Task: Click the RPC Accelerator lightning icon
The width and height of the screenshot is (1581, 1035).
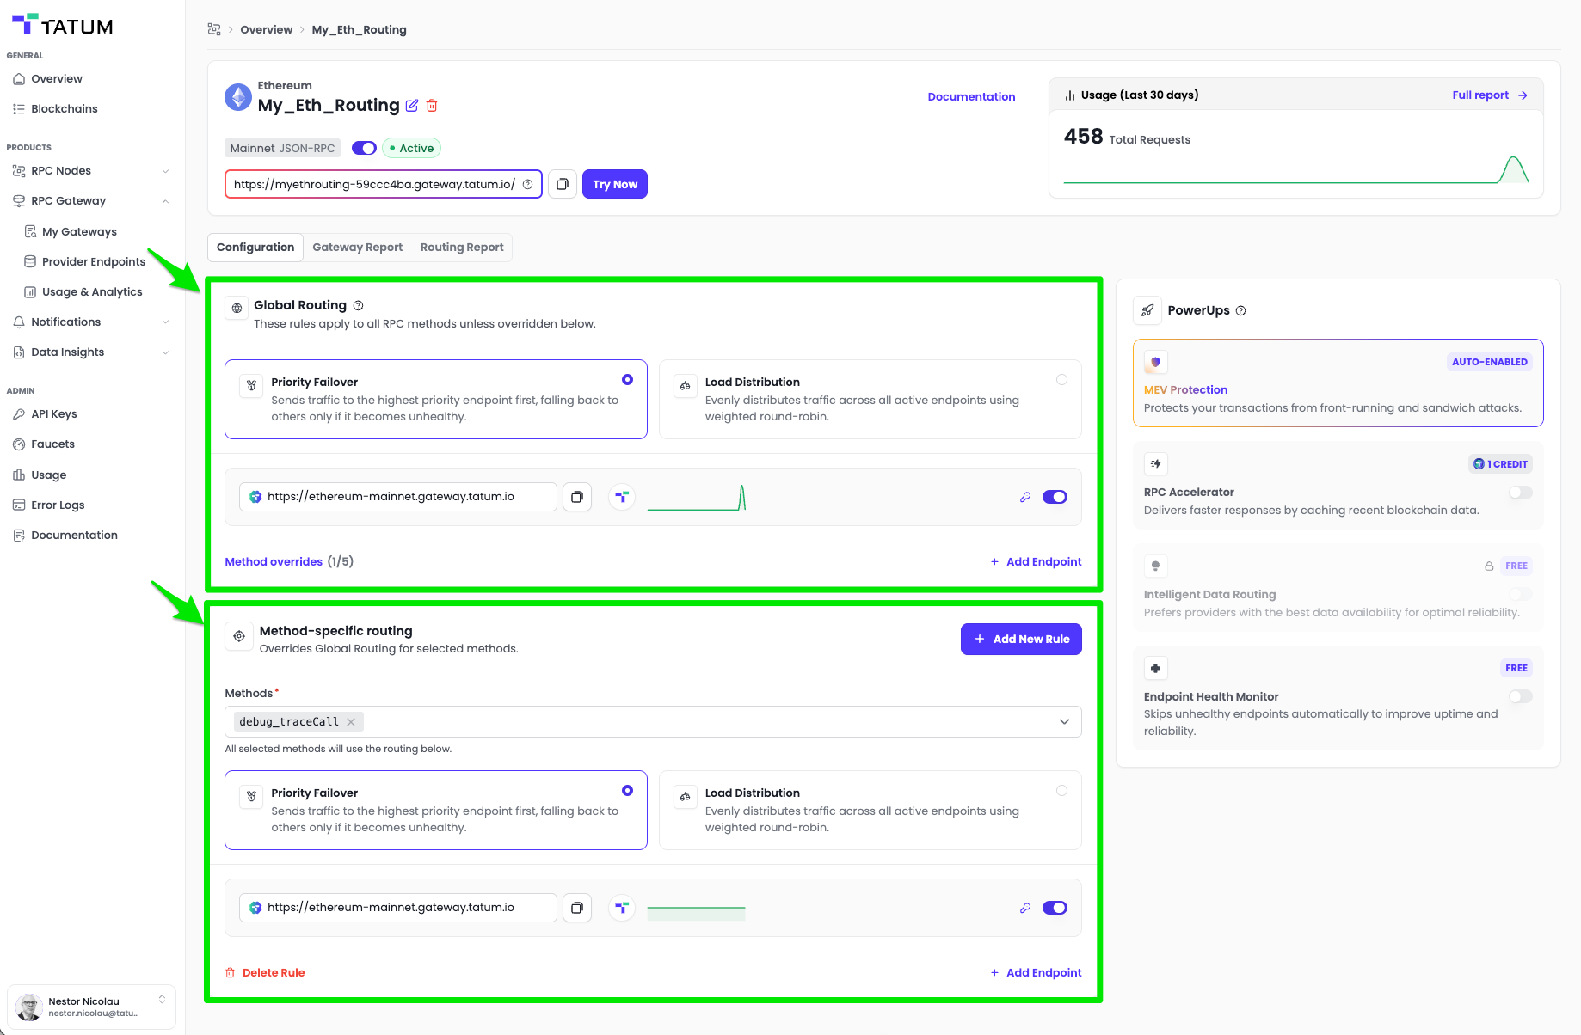Action: click(1156, 464)
